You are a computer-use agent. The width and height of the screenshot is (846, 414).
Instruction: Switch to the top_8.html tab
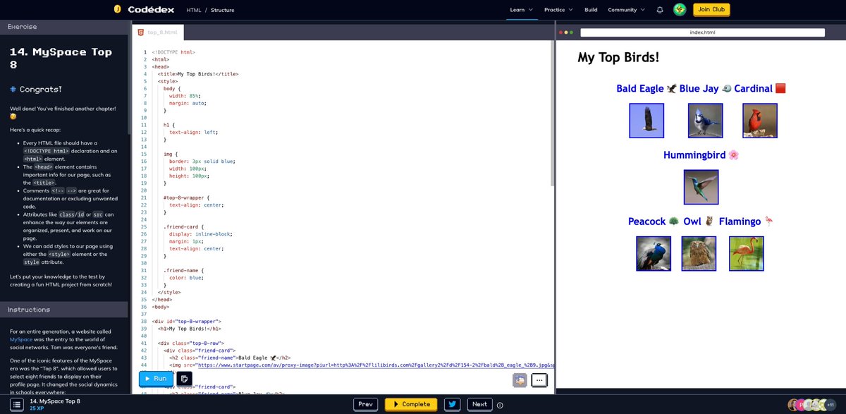[160, 32]
